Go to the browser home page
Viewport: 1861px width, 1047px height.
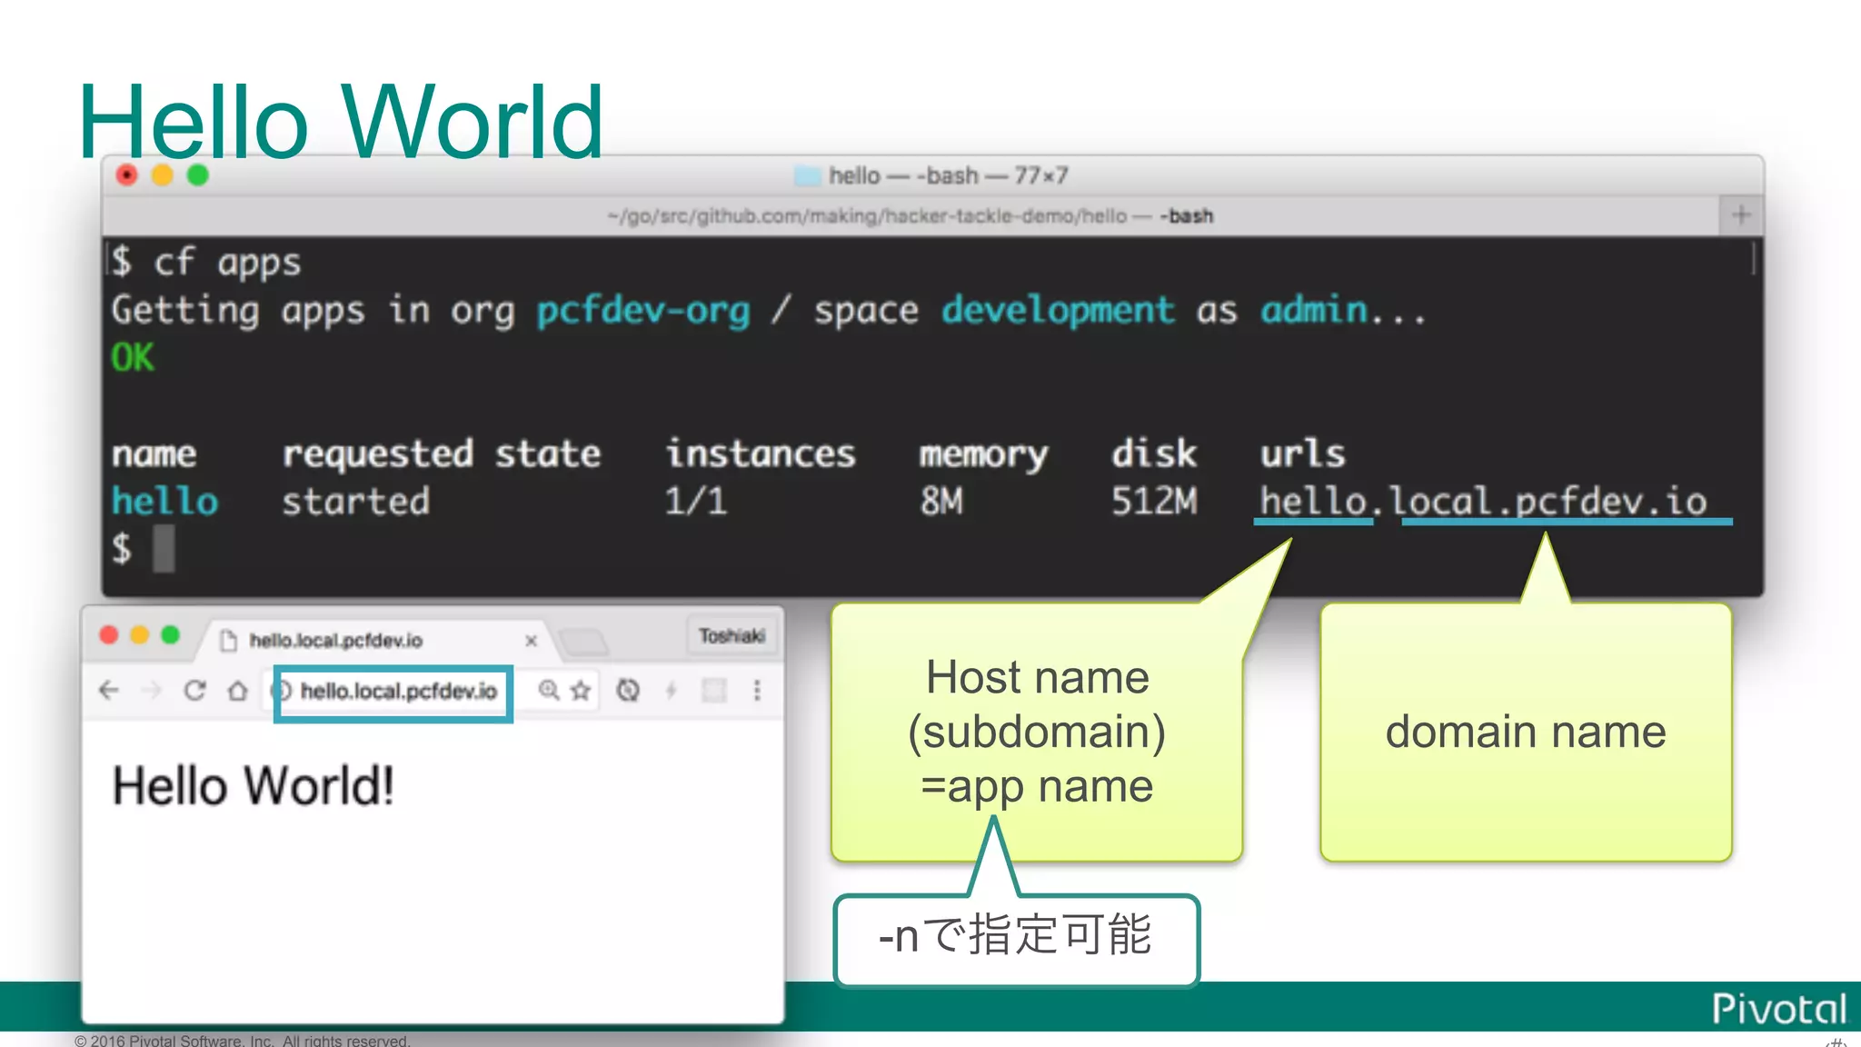click(238, 691)
